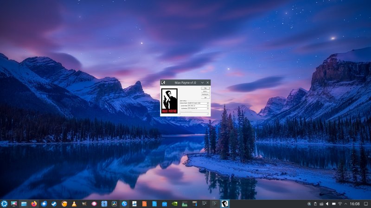This screenshot has width=371, height=208.
Task: Click the 16:08 clock in the panel
Action: [355, 204]
